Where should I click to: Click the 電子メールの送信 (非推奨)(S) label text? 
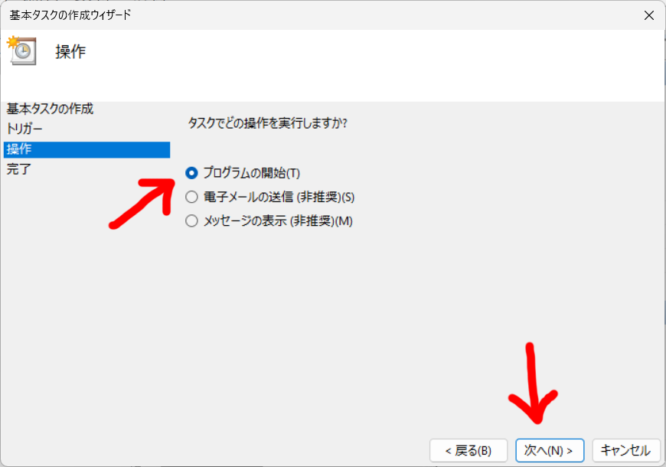coord(279,197)
